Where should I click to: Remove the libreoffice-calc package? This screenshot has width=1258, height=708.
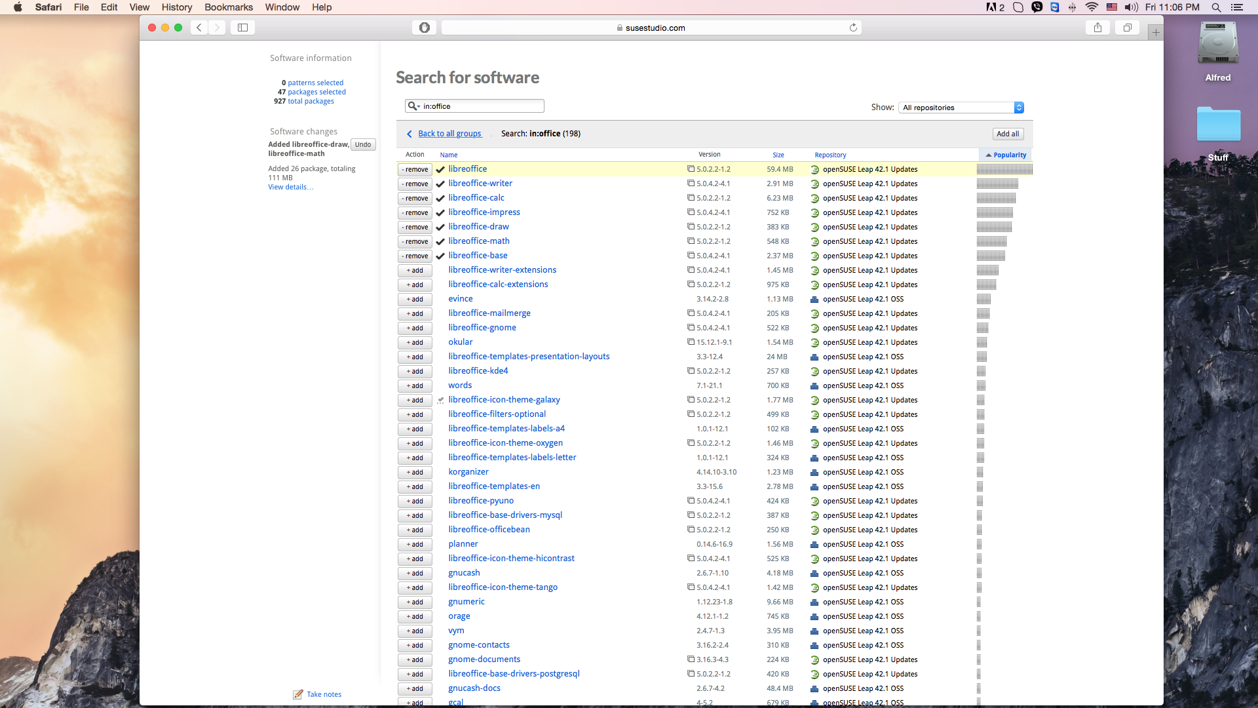click(415, 198)
